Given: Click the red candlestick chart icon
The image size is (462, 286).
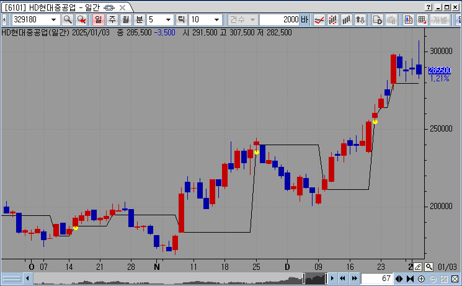Looking at the screenshot, I should pos(334,20).
